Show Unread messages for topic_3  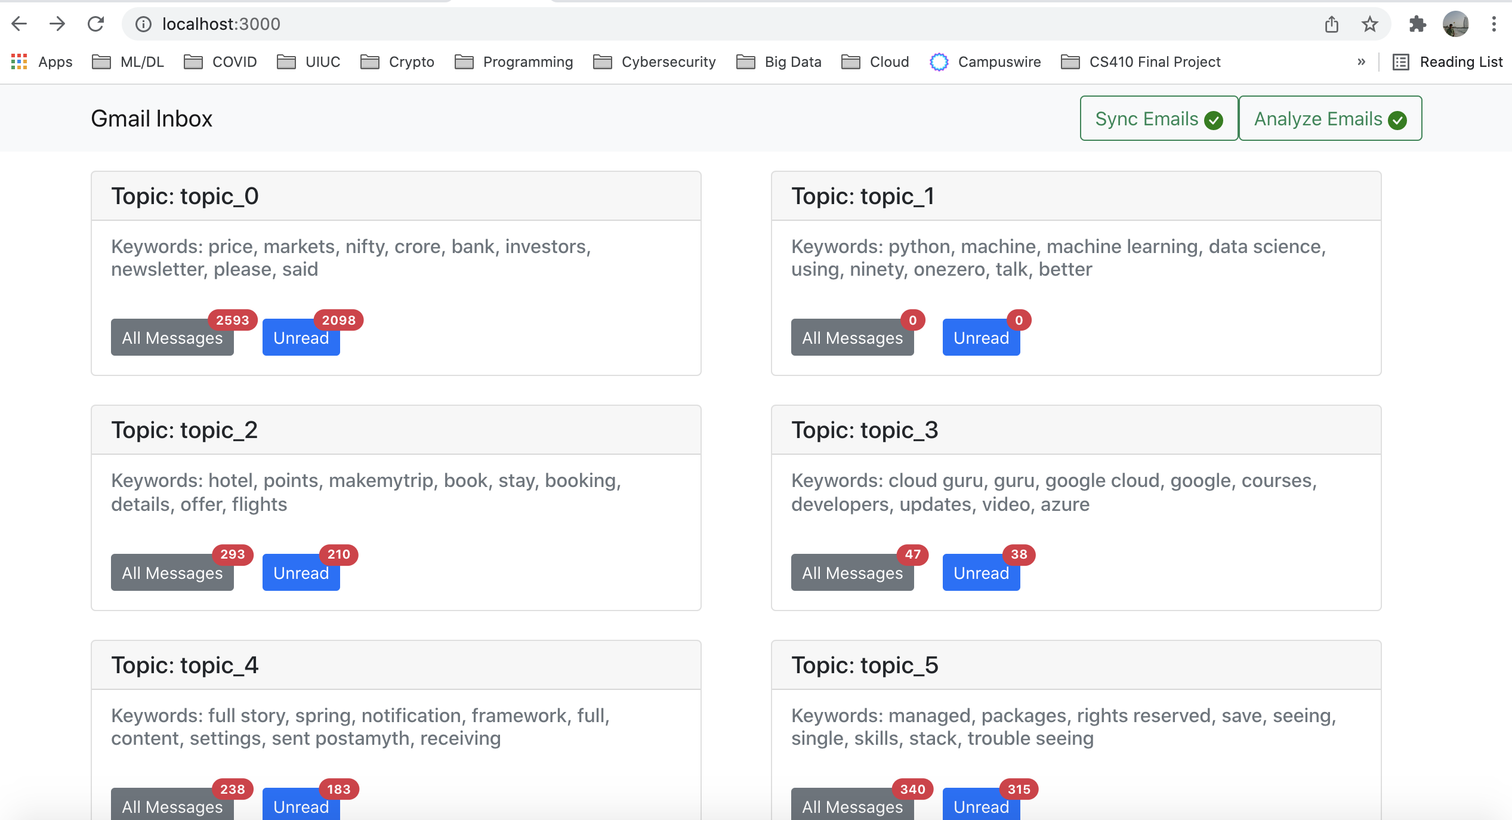(980, 573)
